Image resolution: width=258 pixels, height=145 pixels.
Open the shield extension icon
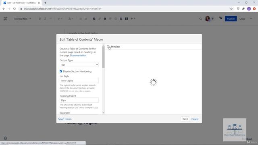coord(238,9)
